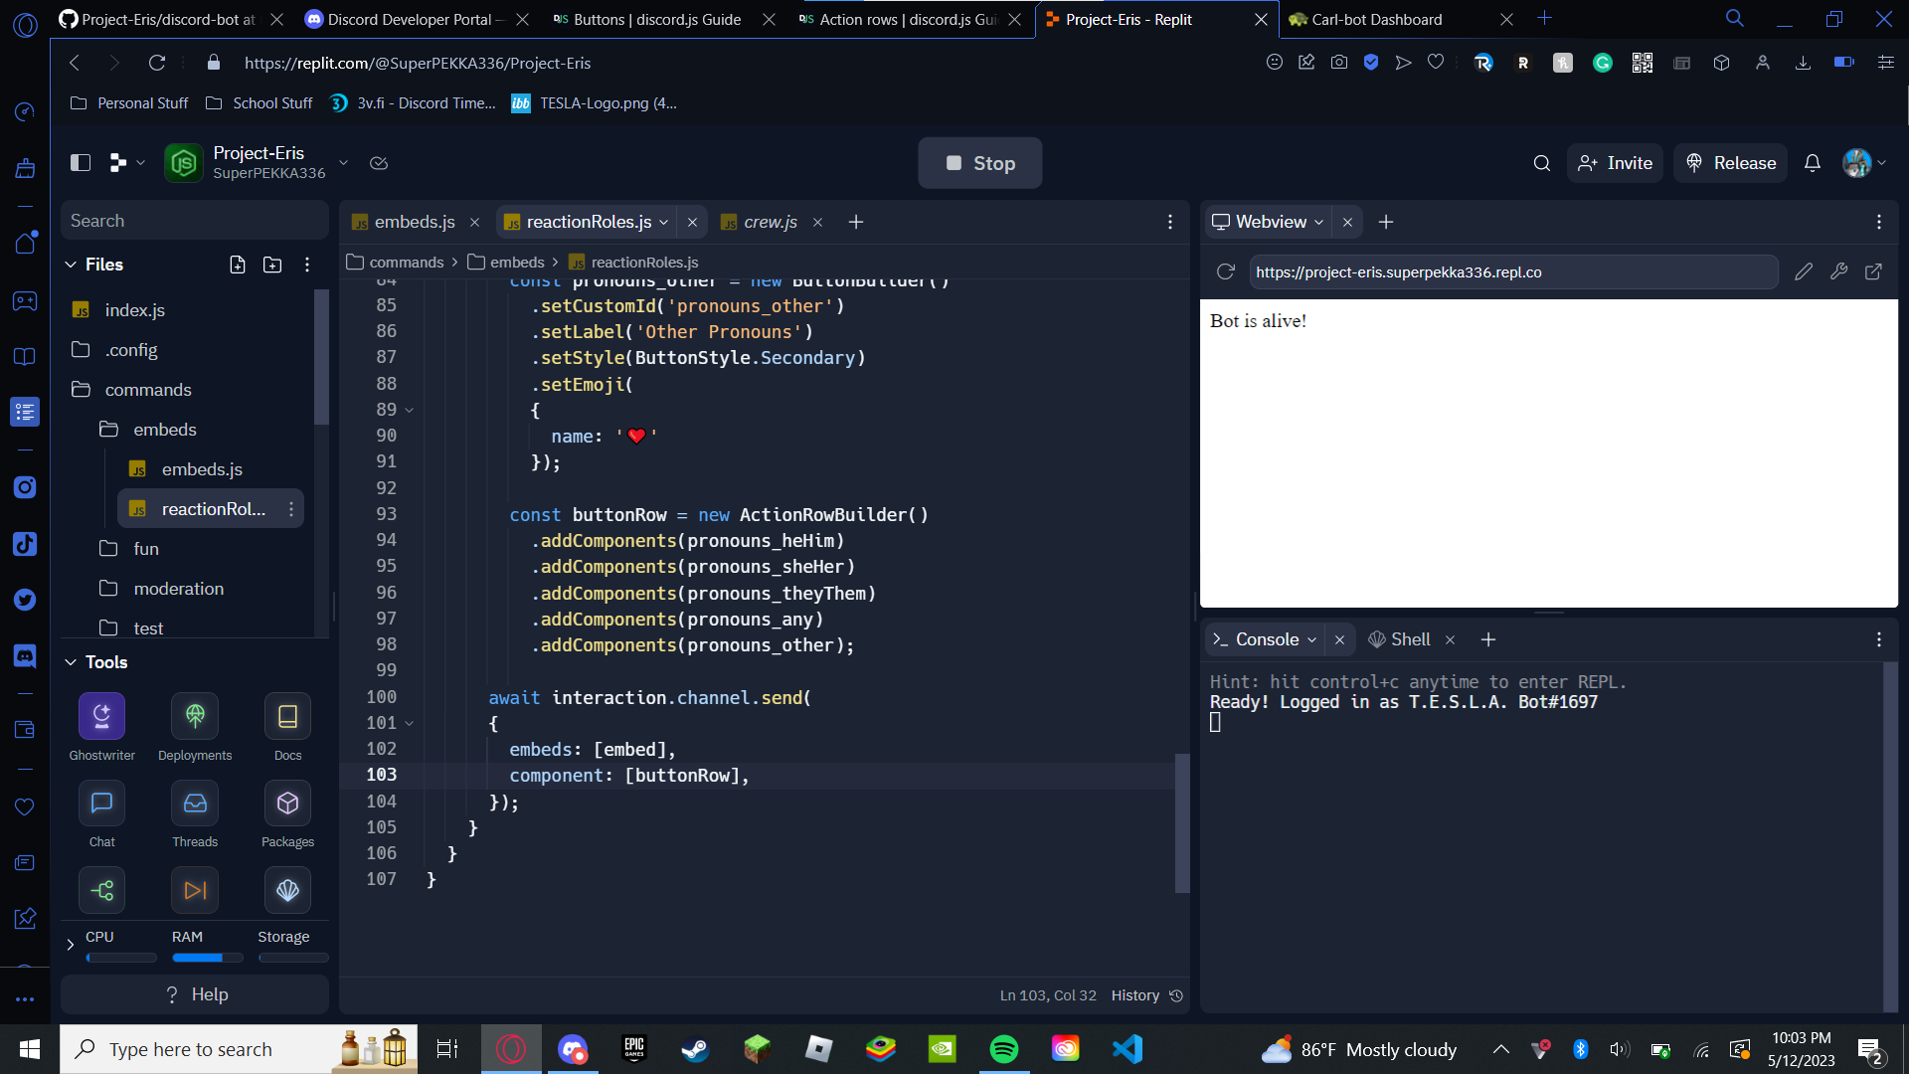Open the Threads tool

(195, 804)
